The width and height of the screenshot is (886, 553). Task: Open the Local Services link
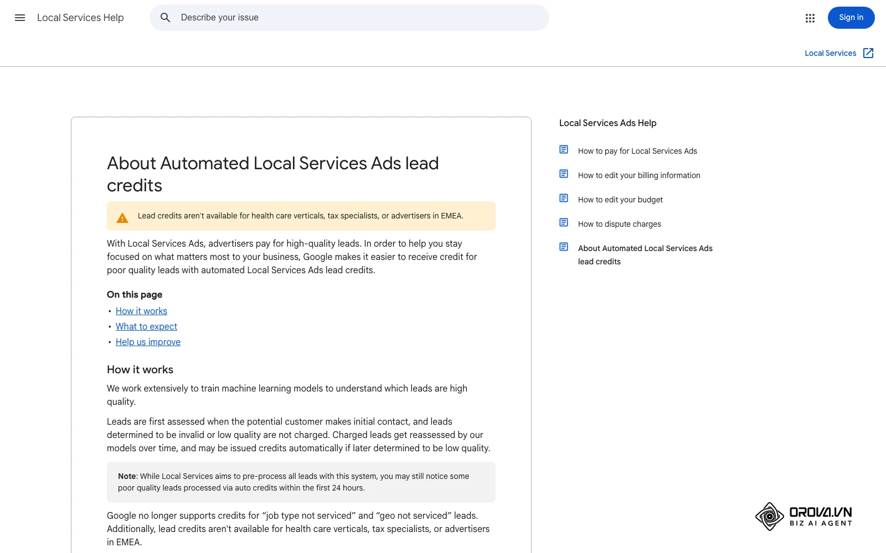830,53
